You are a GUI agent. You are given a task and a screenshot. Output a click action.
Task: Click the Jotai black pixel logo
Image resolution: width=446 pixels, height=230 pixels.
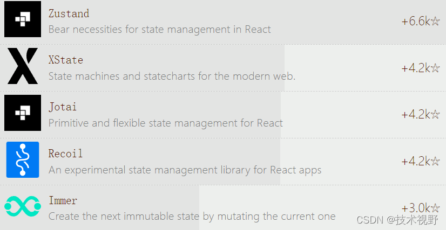[x=23, y=113]
